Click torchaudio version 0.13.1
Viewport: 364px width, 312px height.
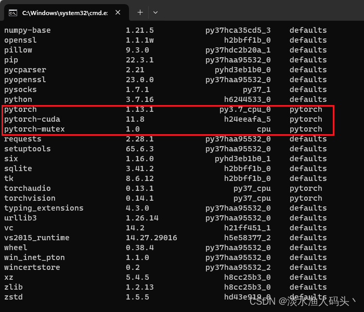140,188
